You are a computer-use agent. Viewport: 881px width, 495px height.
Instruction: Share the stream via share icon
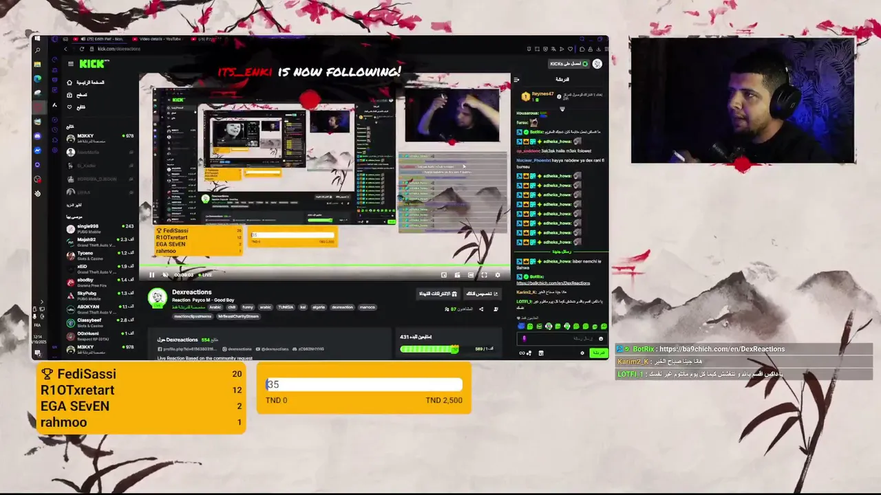click(481, 309)
